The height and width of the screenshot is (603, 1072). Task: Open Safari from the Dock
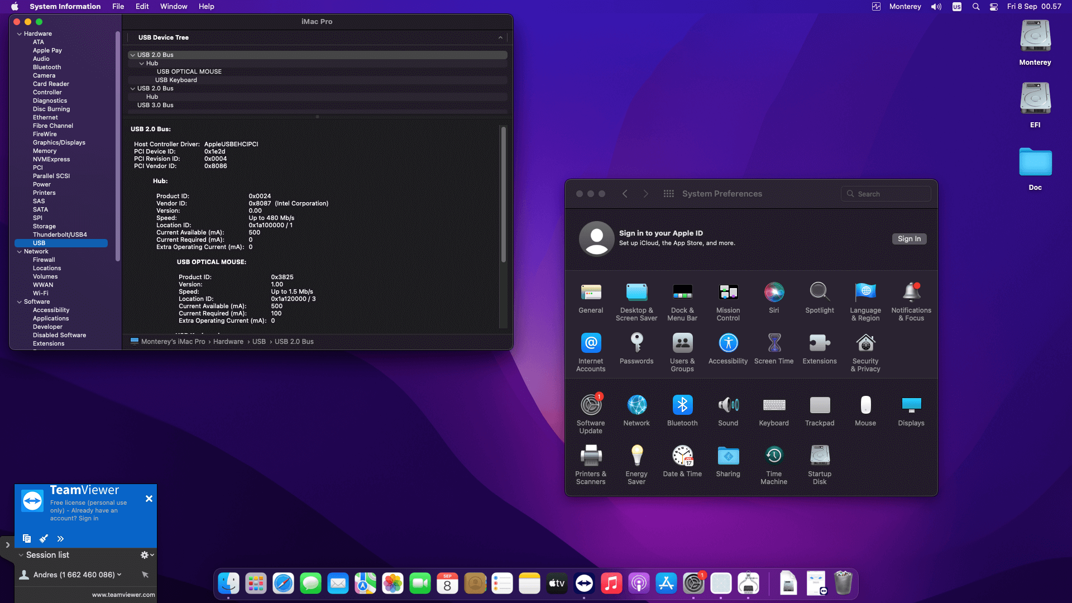tap(283, 584)
